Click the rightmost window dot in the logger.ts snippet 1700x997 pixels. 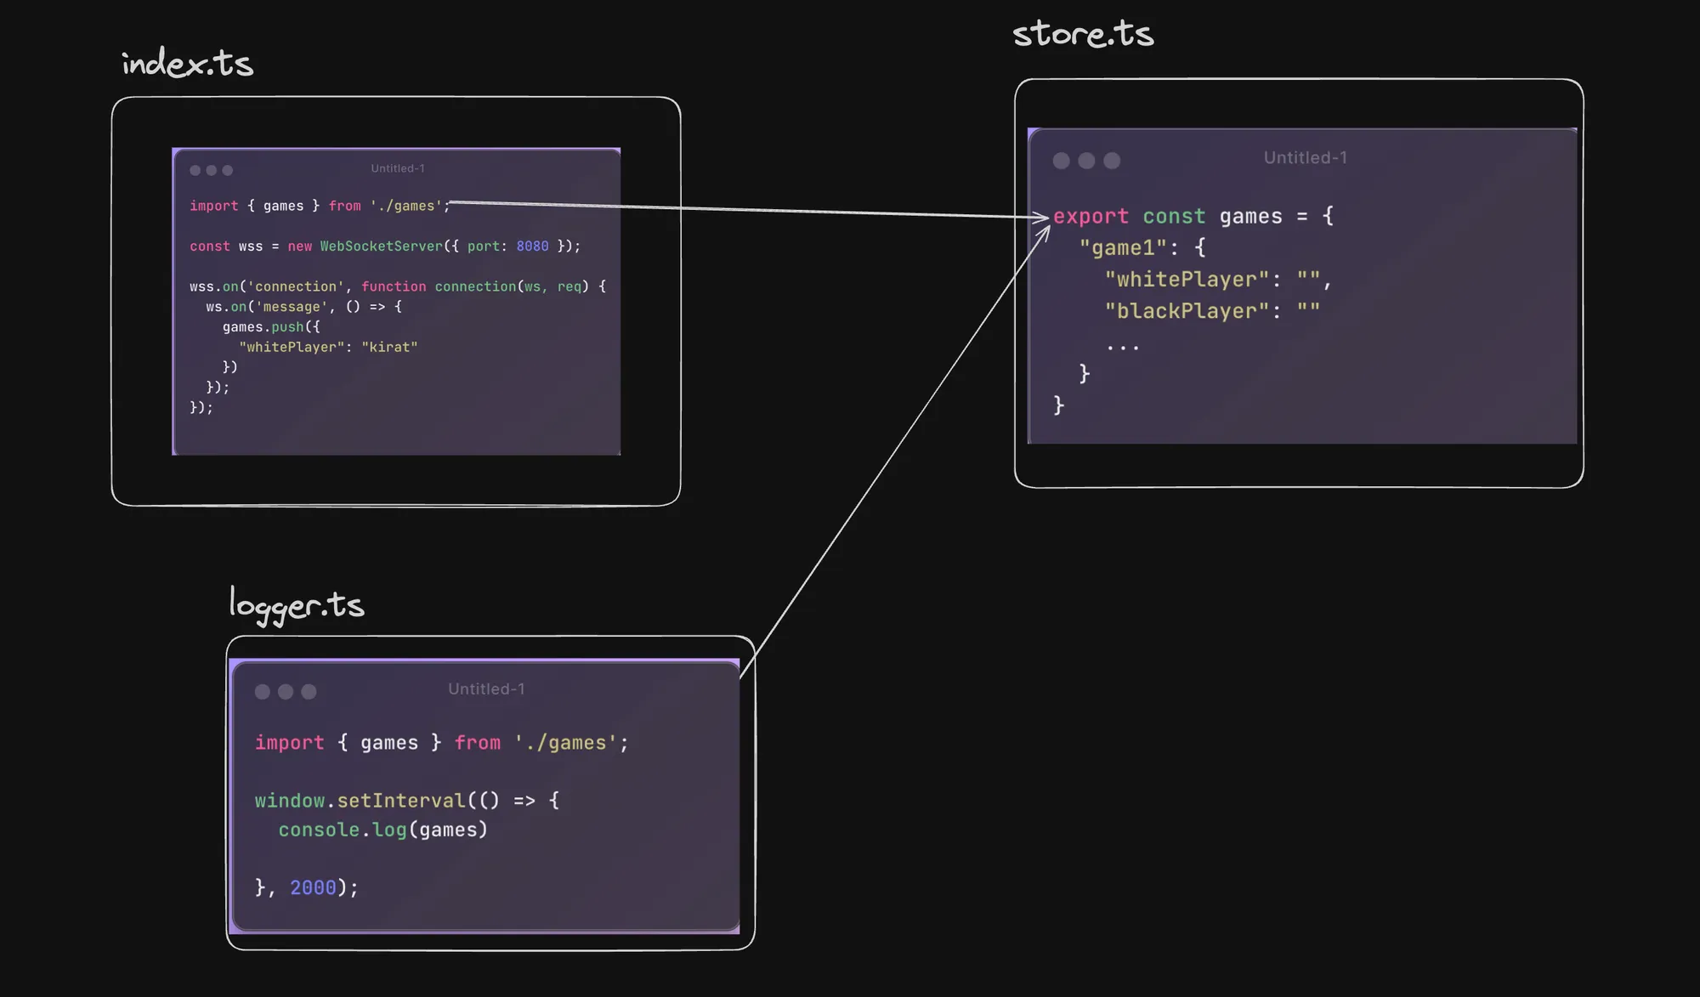(309, 692)
